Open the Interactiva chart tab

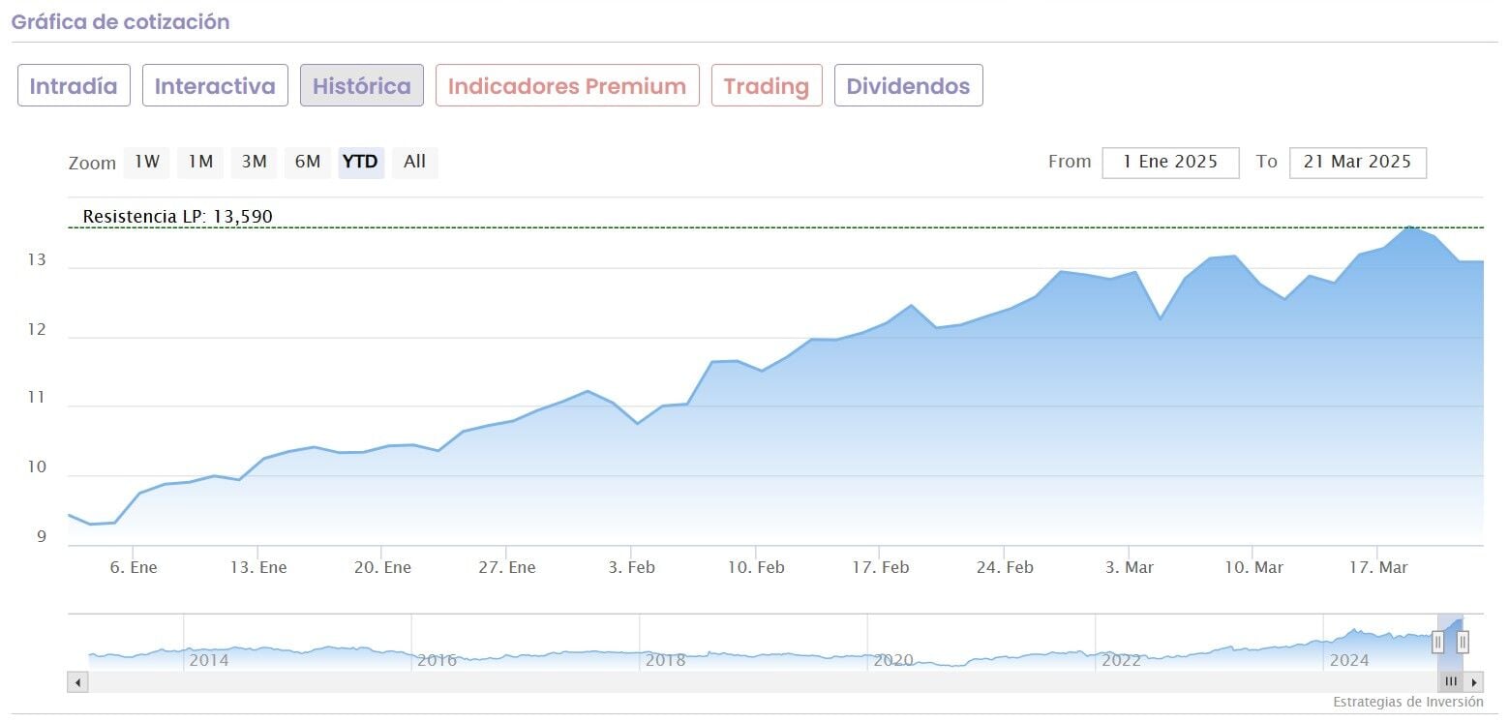coord(215,86)
